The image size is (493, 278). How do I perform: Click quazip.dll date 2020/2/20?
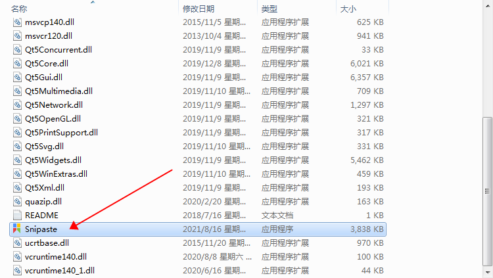[214, 202]
